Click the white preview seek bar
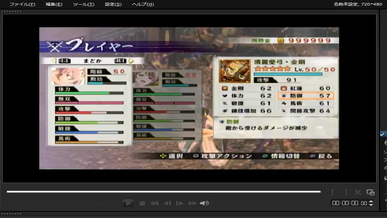 point(164,191)
